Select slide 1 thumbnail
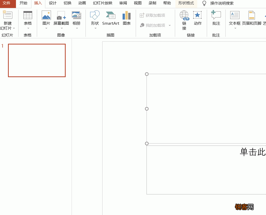Screen dimensions: 266x215 37,60
